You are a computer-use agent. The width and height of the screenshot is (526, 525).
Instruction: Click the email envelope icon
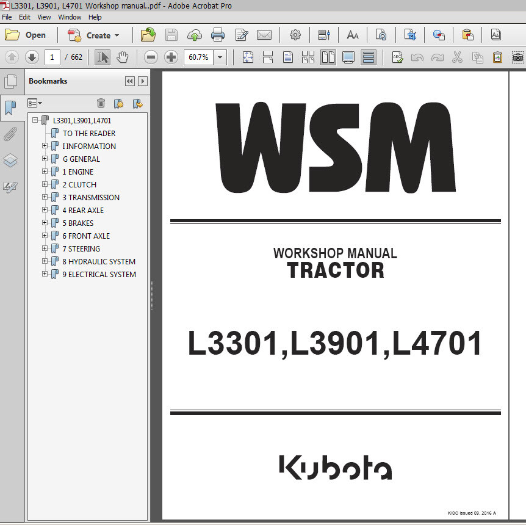(x=264, y=35)
